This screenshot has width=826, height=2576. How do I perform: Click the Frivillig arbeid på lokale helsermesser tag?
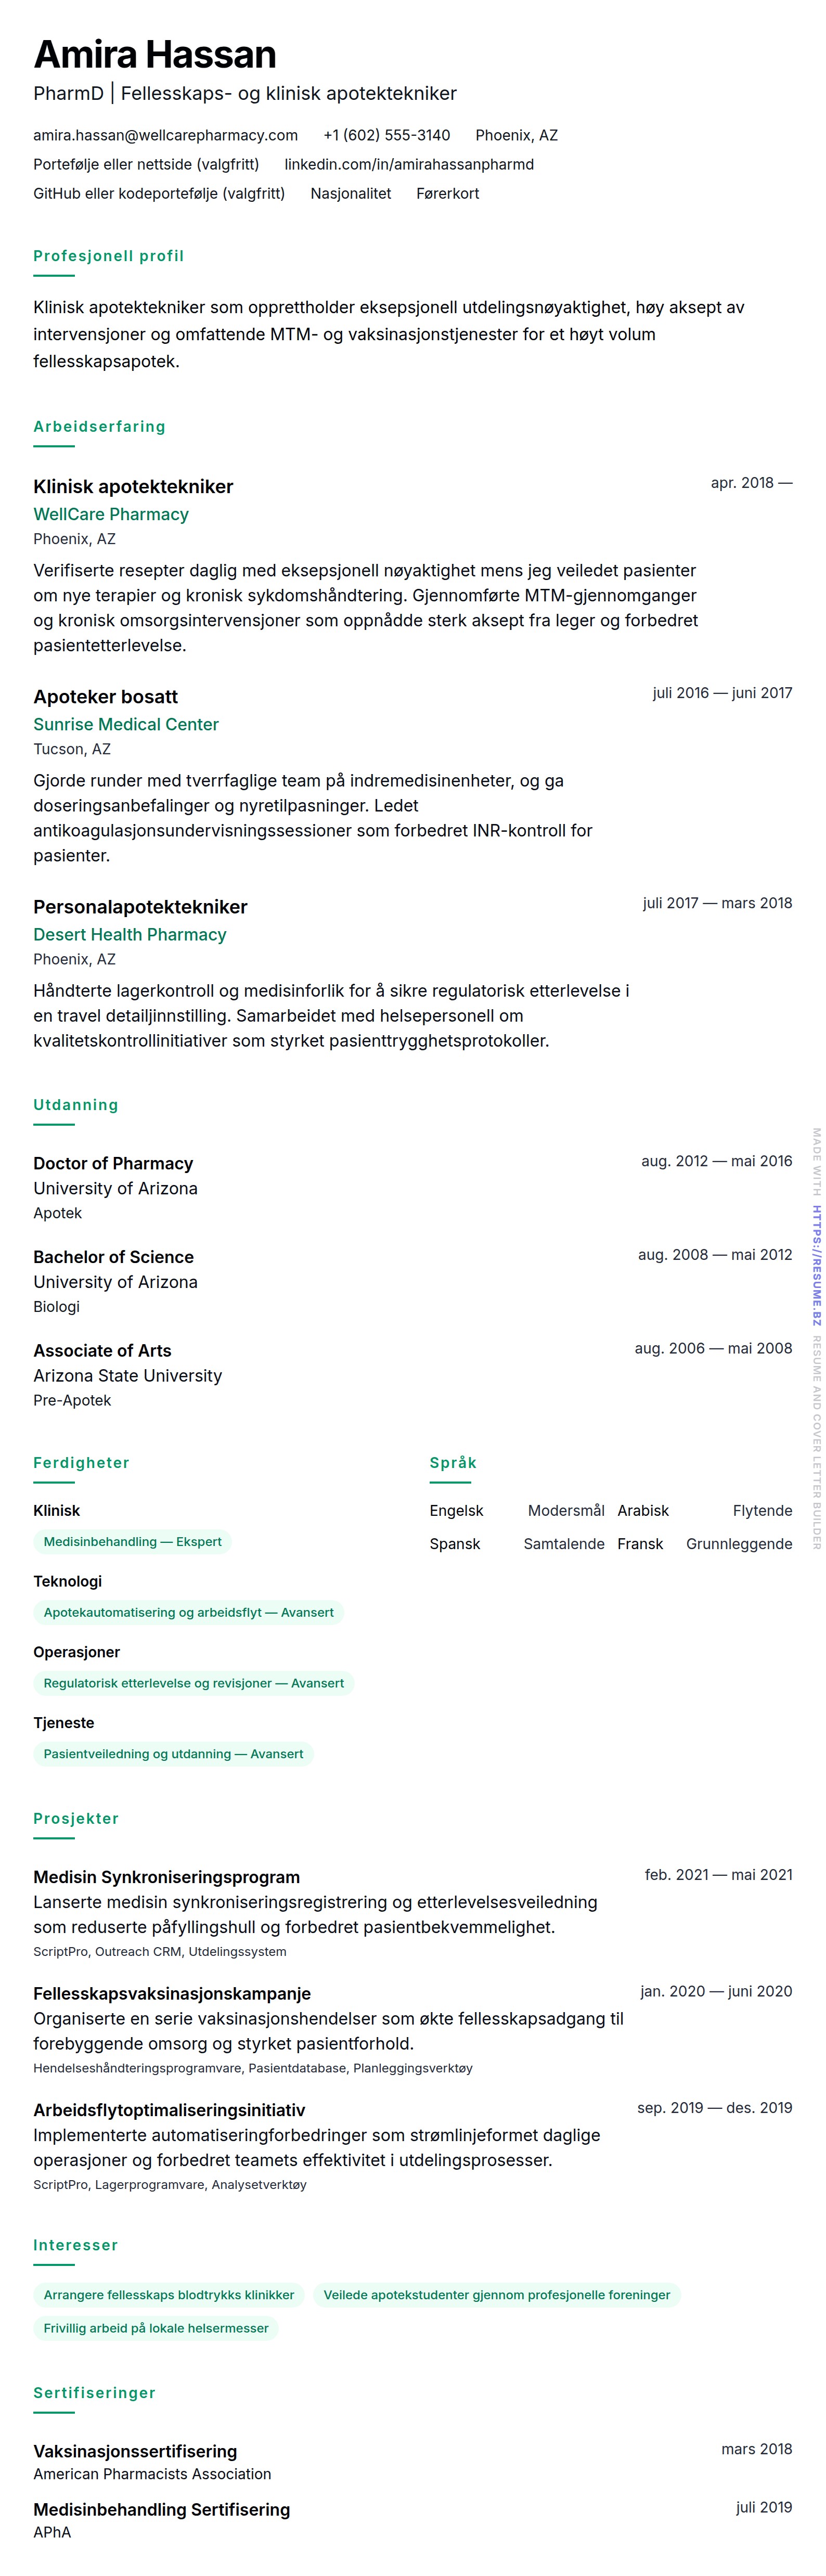(x=156, y=2328)
